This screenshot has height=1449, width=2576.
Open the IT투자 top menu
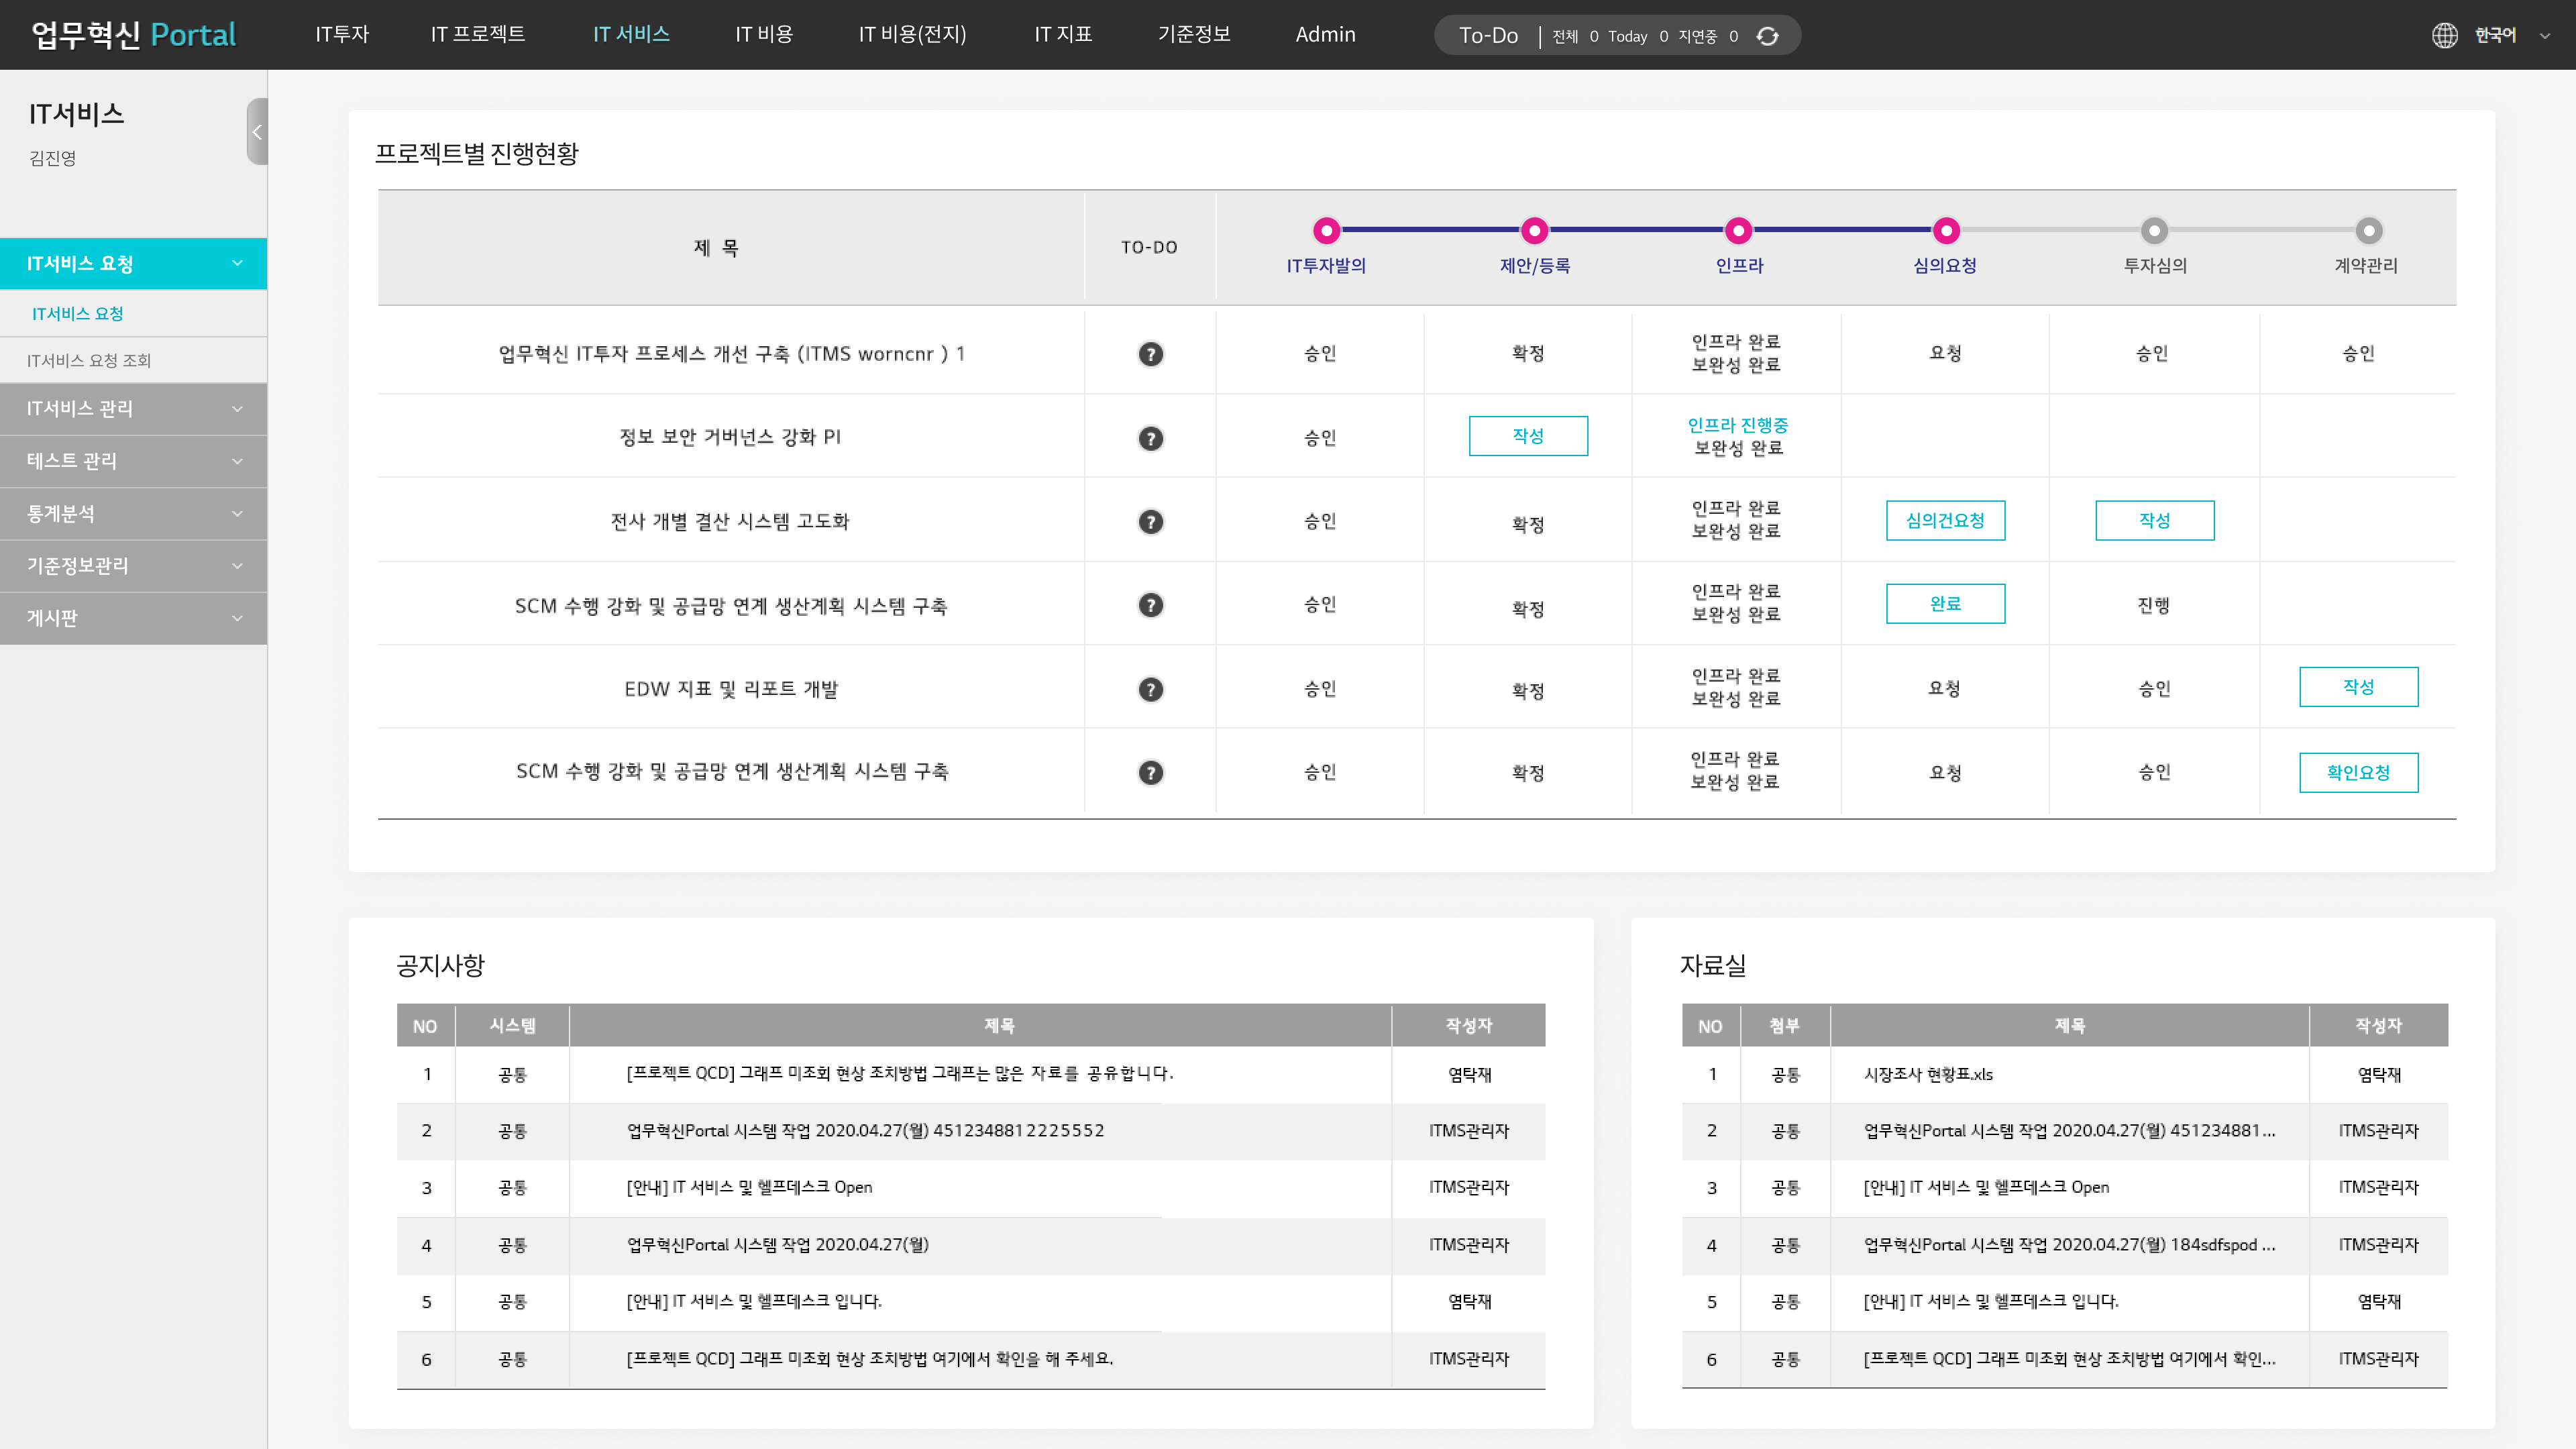tap(342, 34)
